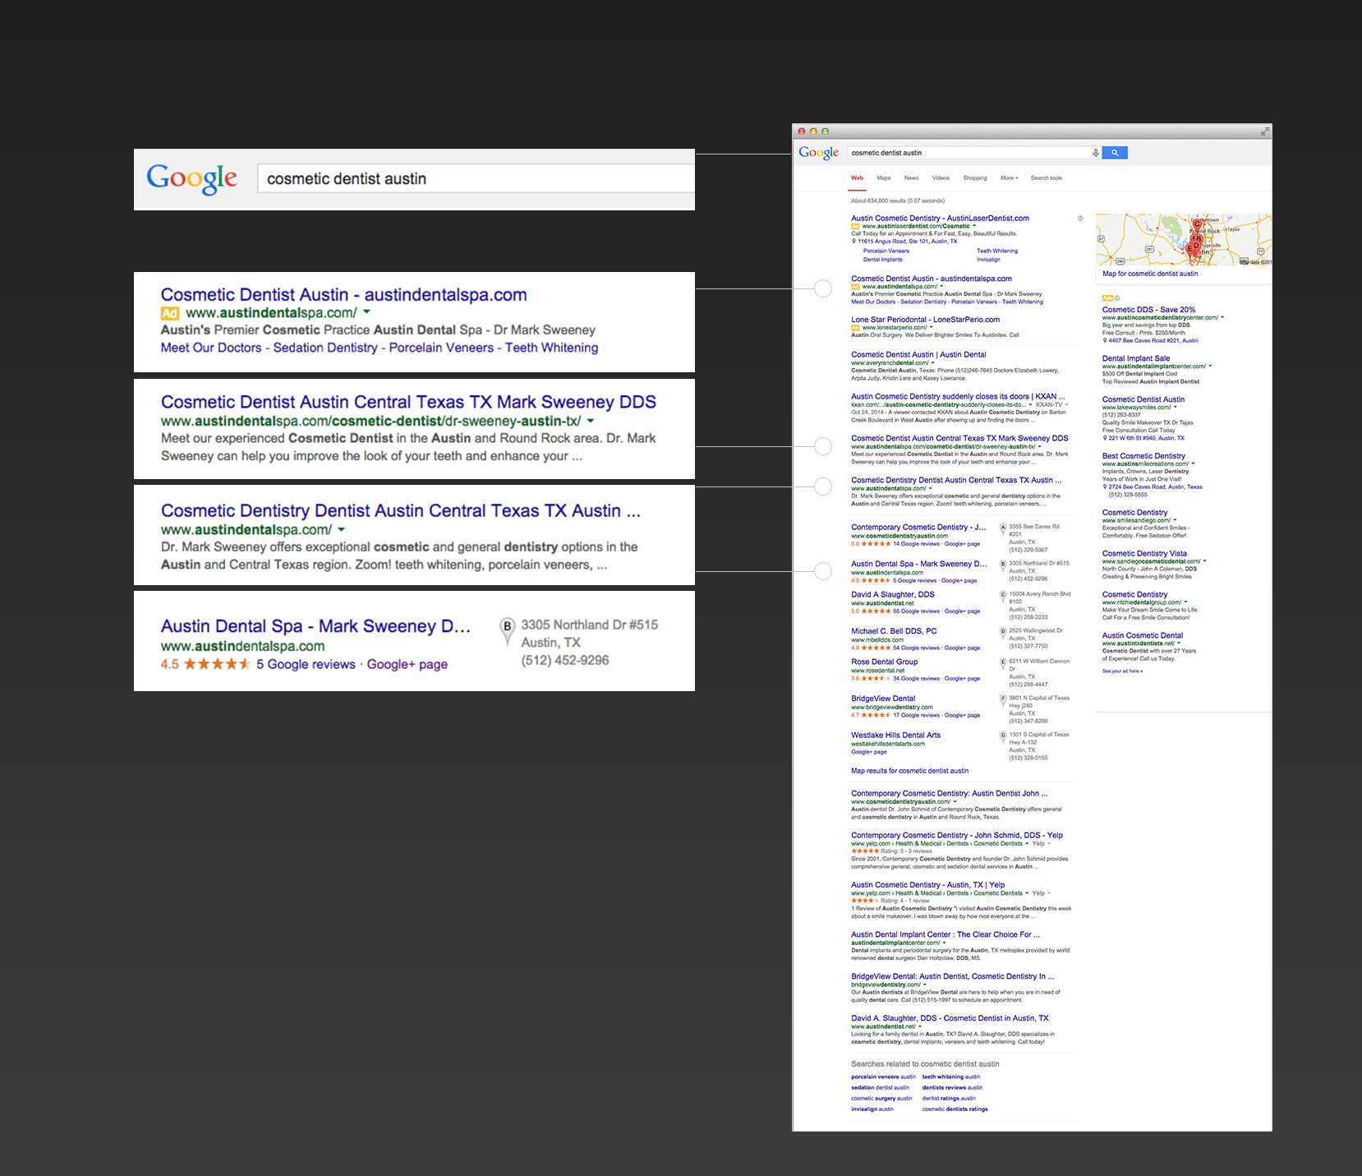This screenshot has height=1176, width=1362.
Task: Click related search porcelain veneers austin
Action: coord(883,1077)
